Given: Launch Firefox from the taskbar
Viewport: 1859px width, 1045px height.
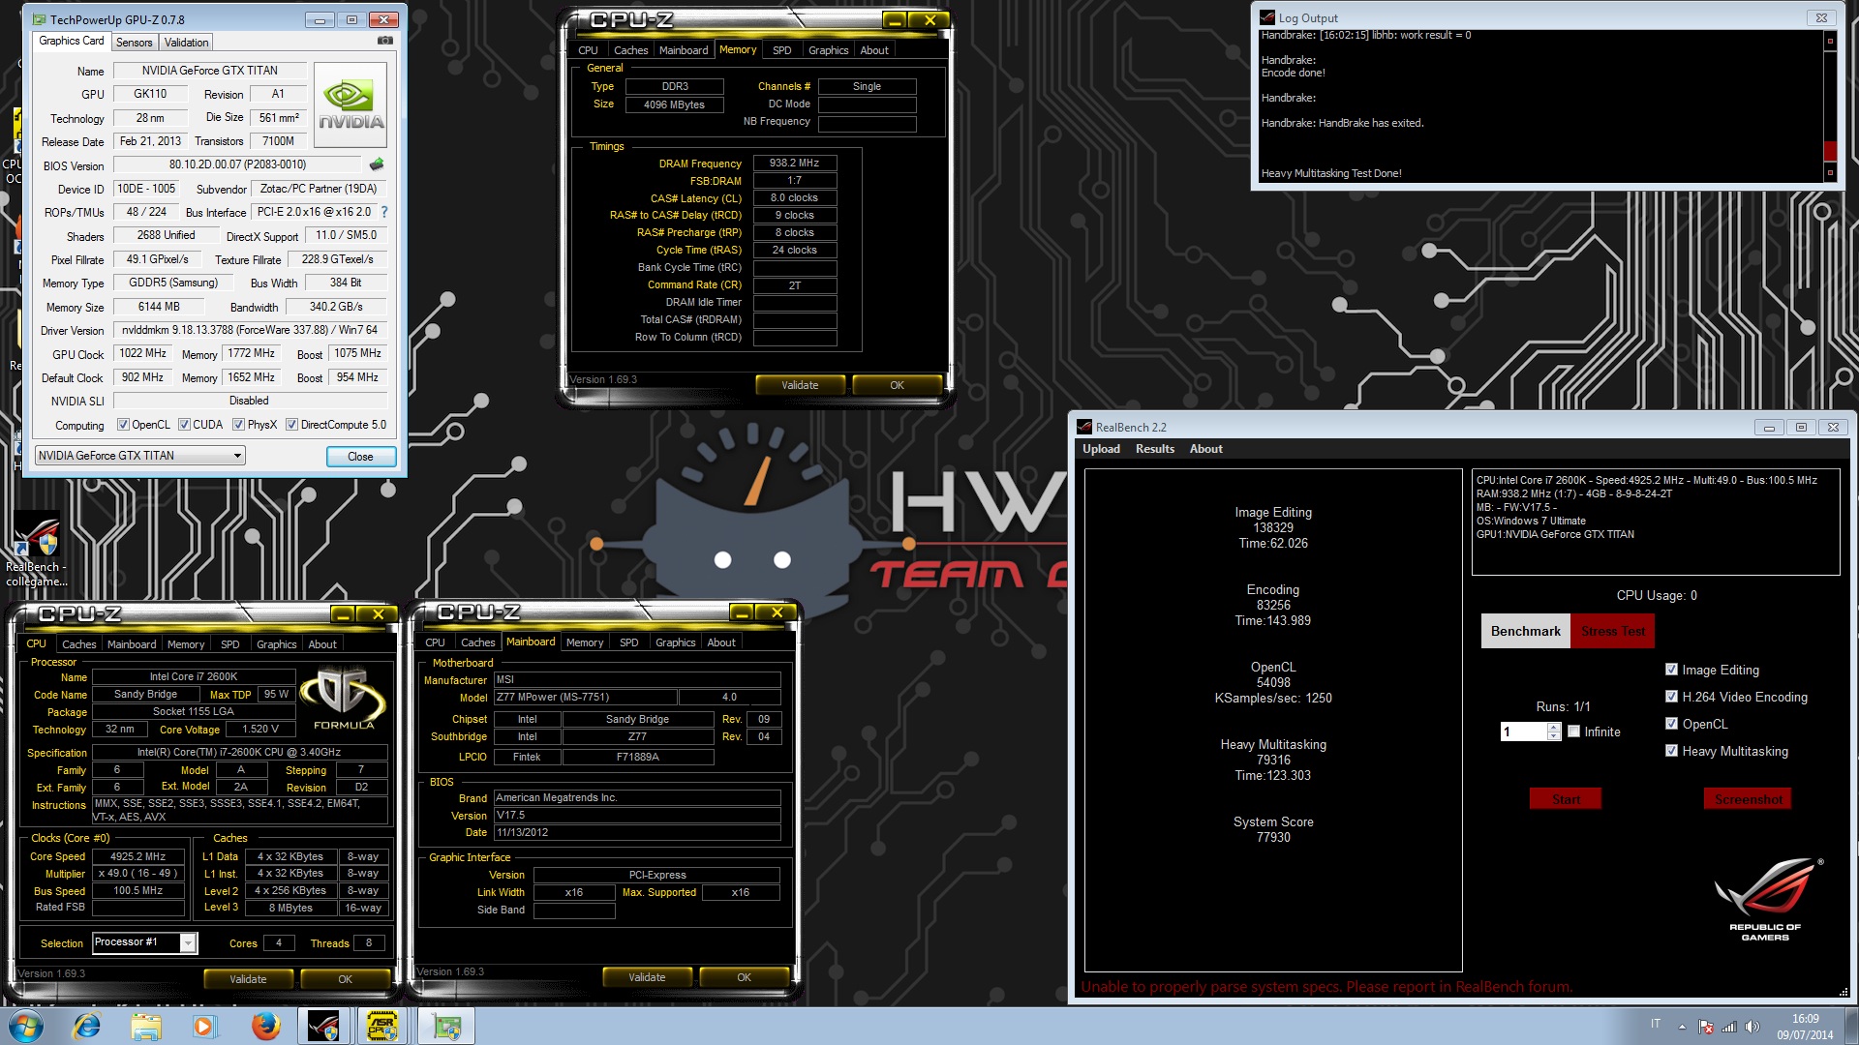Looking at the screenshot, I should [x=264, y=1026].
